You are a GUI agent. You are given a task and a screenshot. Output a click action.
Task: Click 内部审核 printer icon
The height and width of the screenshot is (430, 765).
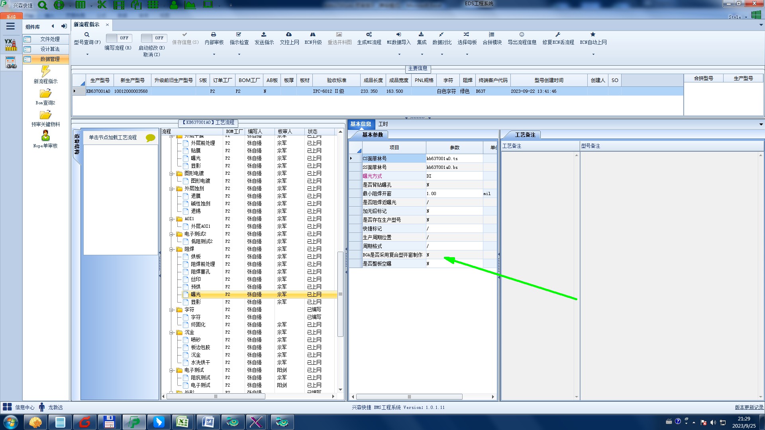[214, 35]
